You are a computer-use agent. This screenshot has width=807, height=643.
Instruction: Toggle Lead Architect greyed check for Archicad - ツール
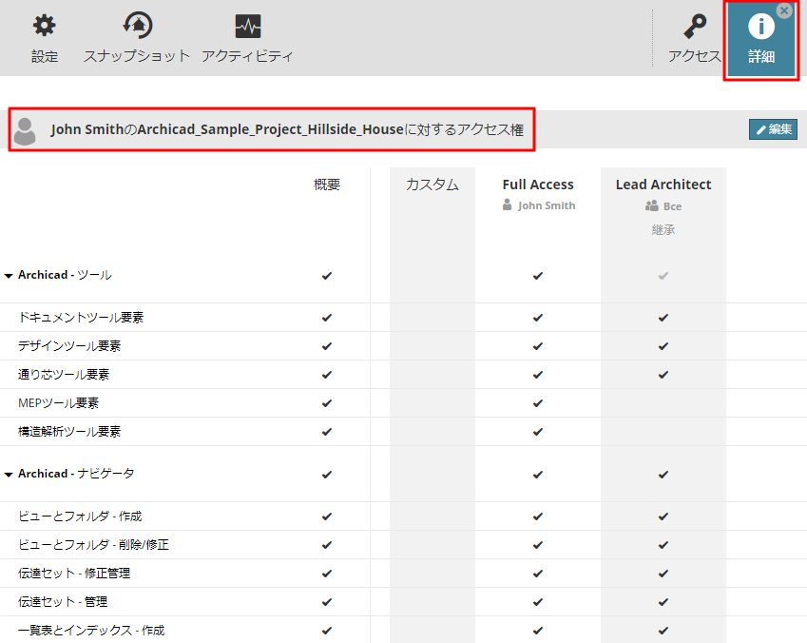click(663, 276)
